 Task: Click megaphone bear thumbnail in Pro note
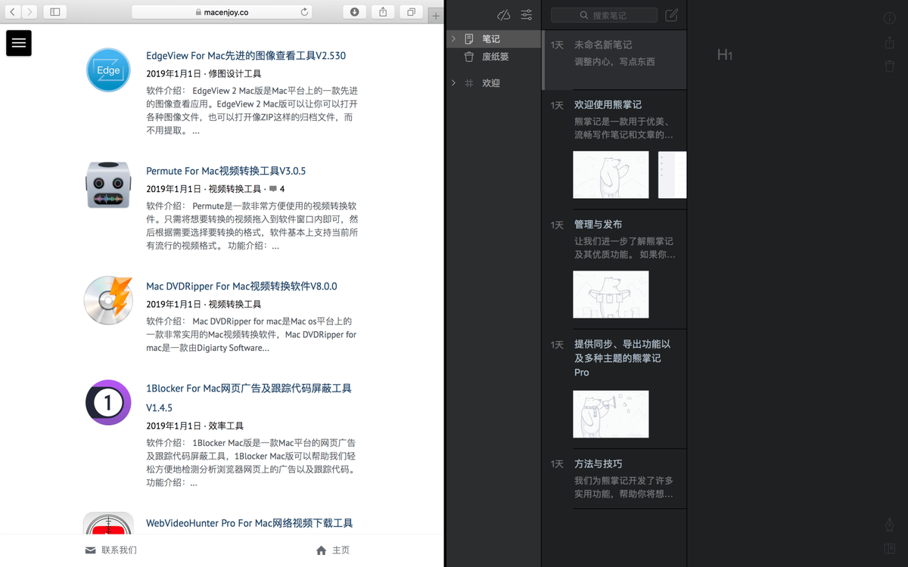tap(611, 414)
